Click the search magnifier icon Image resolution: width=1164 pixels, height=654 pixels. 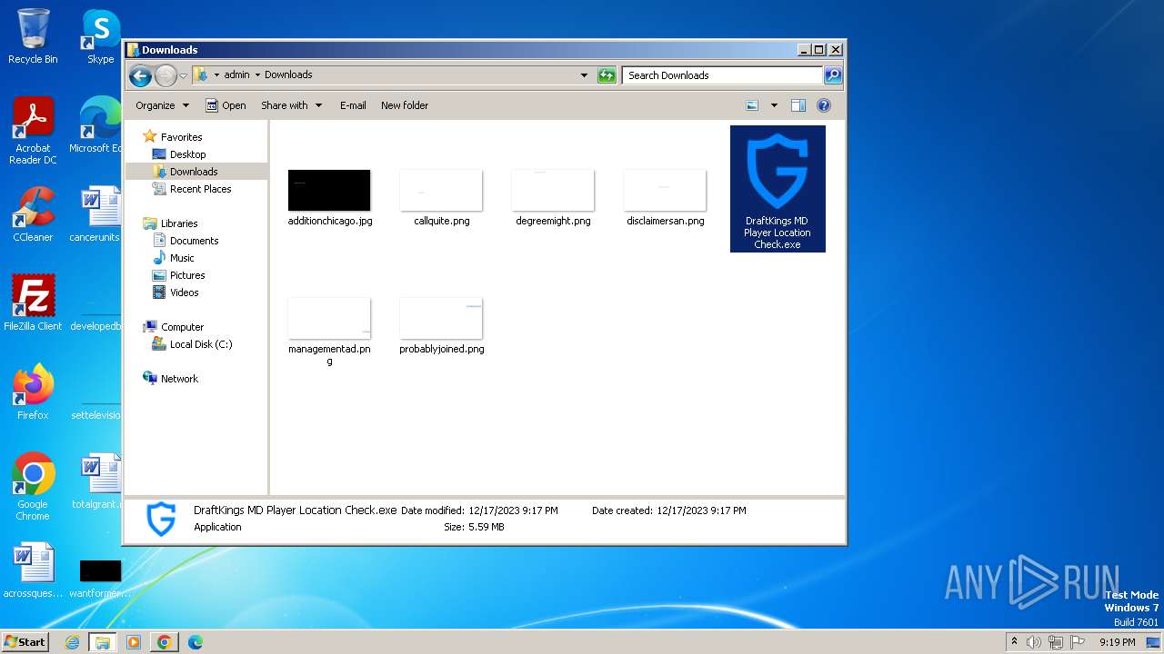pyautogui.click(x=832, y=75)
